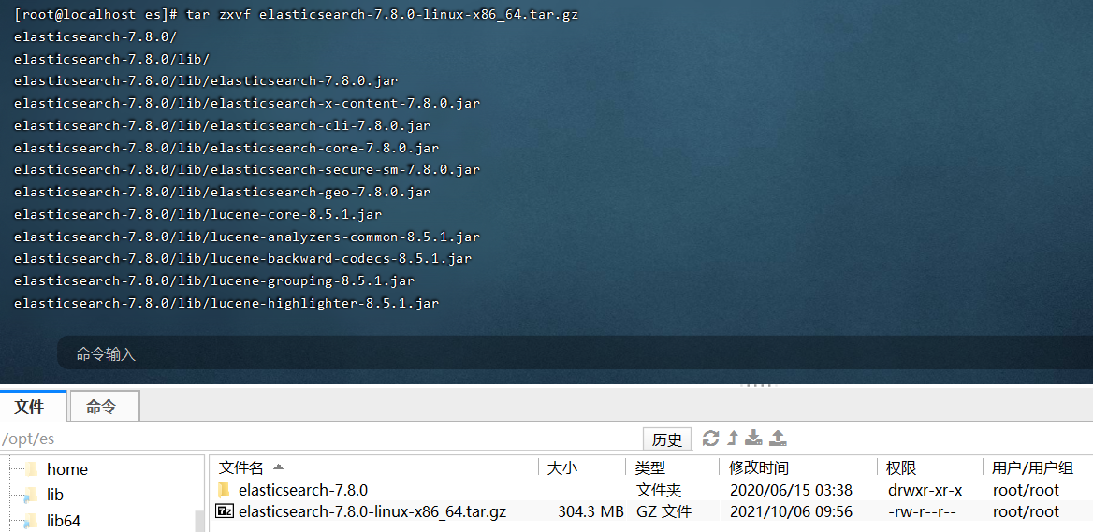Click the -rw-r--r-- permission cell
This screenshot has height=532, width=1093.
(x=923, y=511)
